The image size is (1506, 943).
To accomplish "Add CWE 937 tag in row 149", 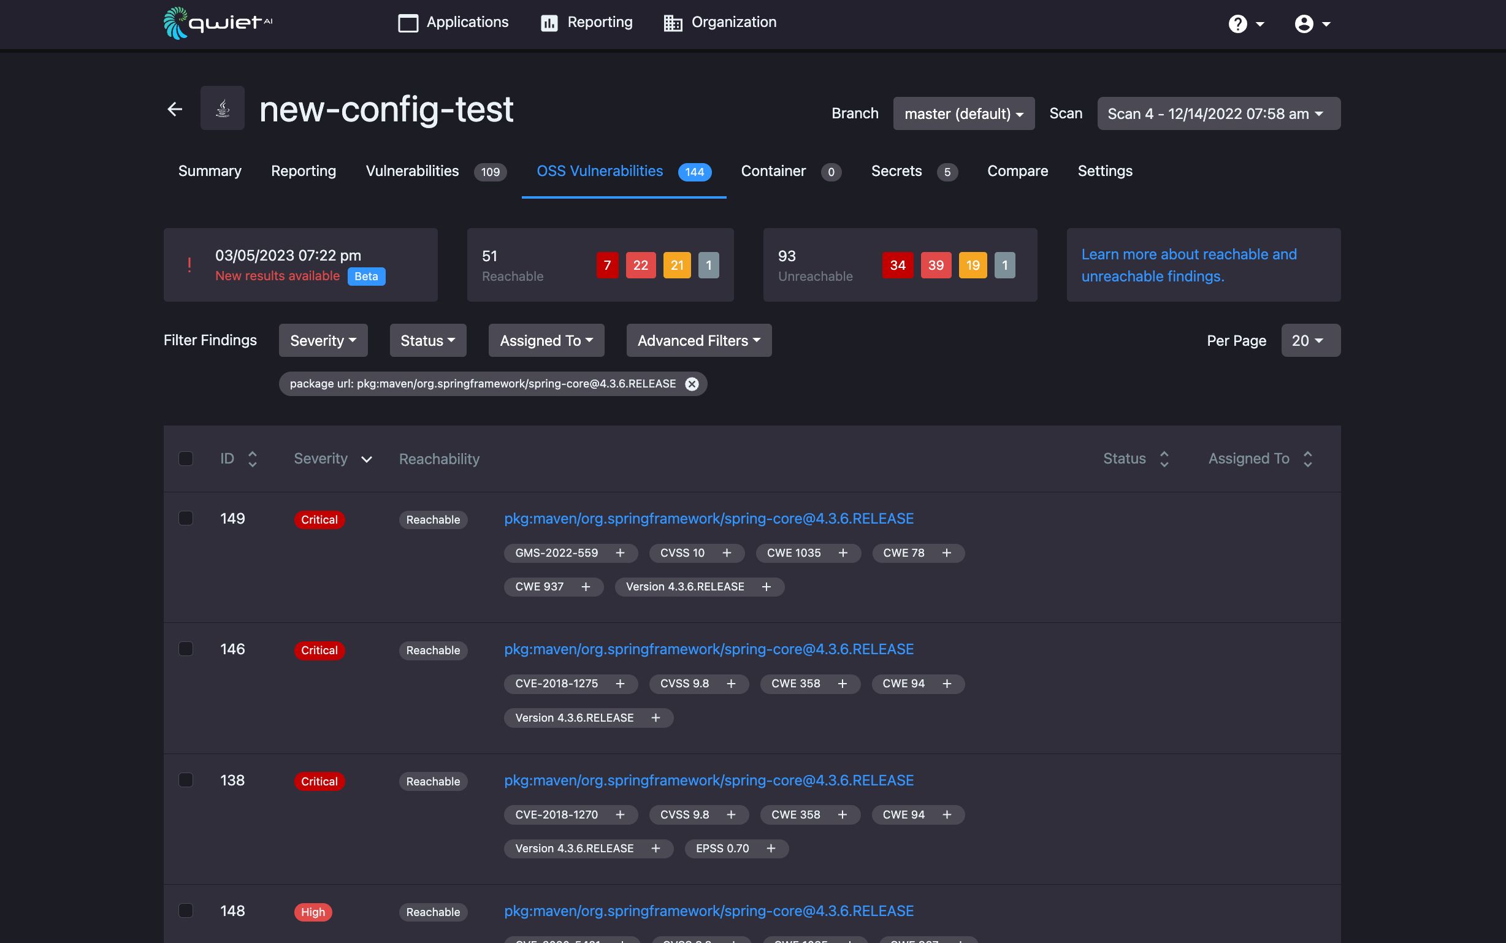I will 586,586.
